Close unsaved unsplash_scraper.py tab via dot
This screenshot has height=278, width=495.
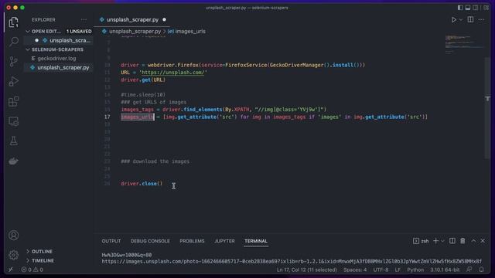(164, 19)
